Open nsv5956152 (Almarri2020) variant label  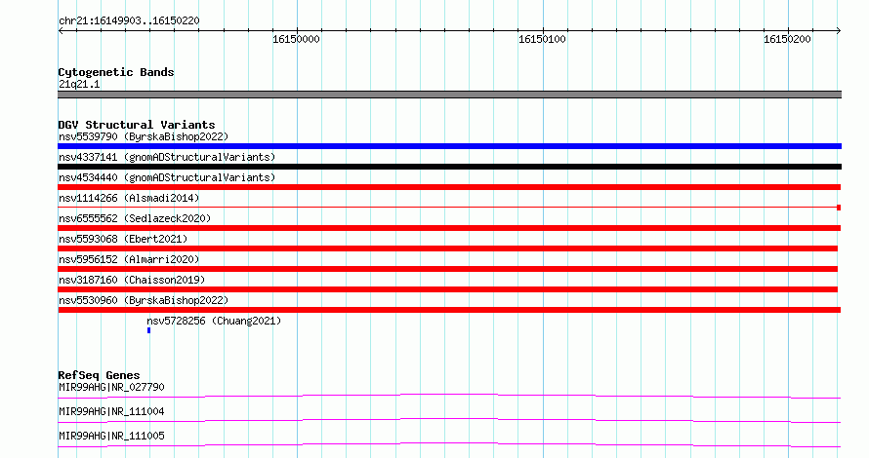[129, 259]
